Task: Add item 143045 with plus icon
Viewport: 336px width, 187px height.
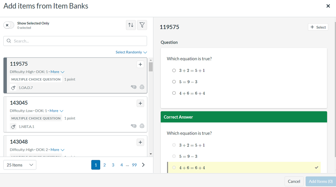Action: (140, 103)
